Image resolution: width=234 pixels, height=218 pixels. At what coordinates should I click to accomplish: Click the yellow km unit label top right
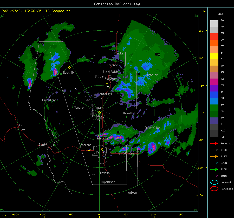tap(203, 11)
